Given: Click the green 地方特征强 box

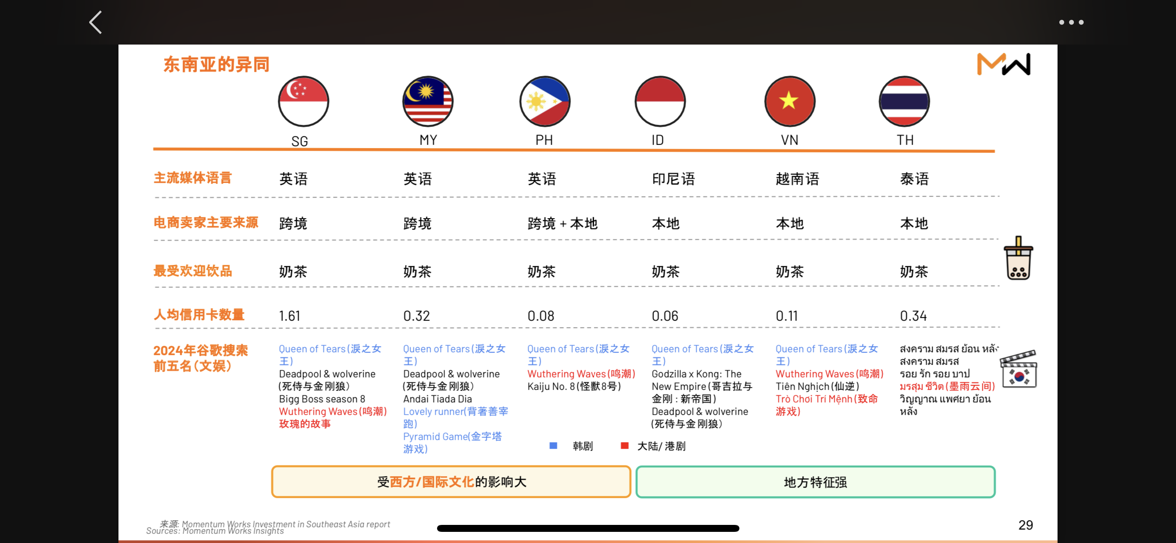Looking at the screenshot, I should [816, 482].
